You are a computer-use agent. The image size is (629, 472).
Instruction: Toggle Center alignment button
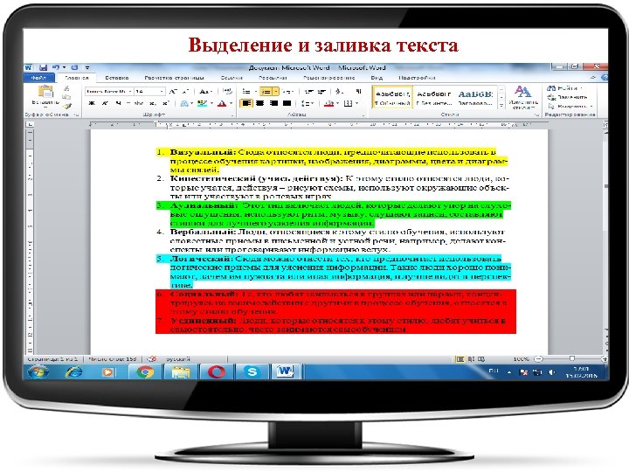coord(260,103)
